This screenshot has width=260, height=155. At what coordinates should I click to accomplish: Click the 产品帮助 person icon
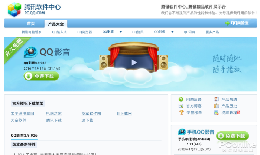click(217, 99)
